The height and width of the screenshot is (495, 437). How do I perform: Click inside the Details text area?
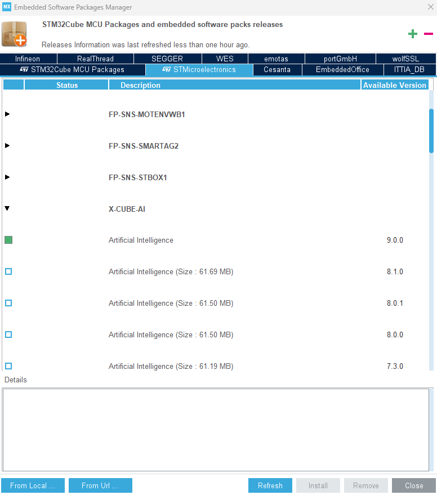(216, 430)
